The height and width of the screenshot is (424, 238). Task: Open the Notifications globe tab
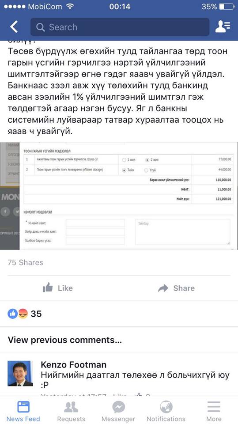tap(166, 411)
